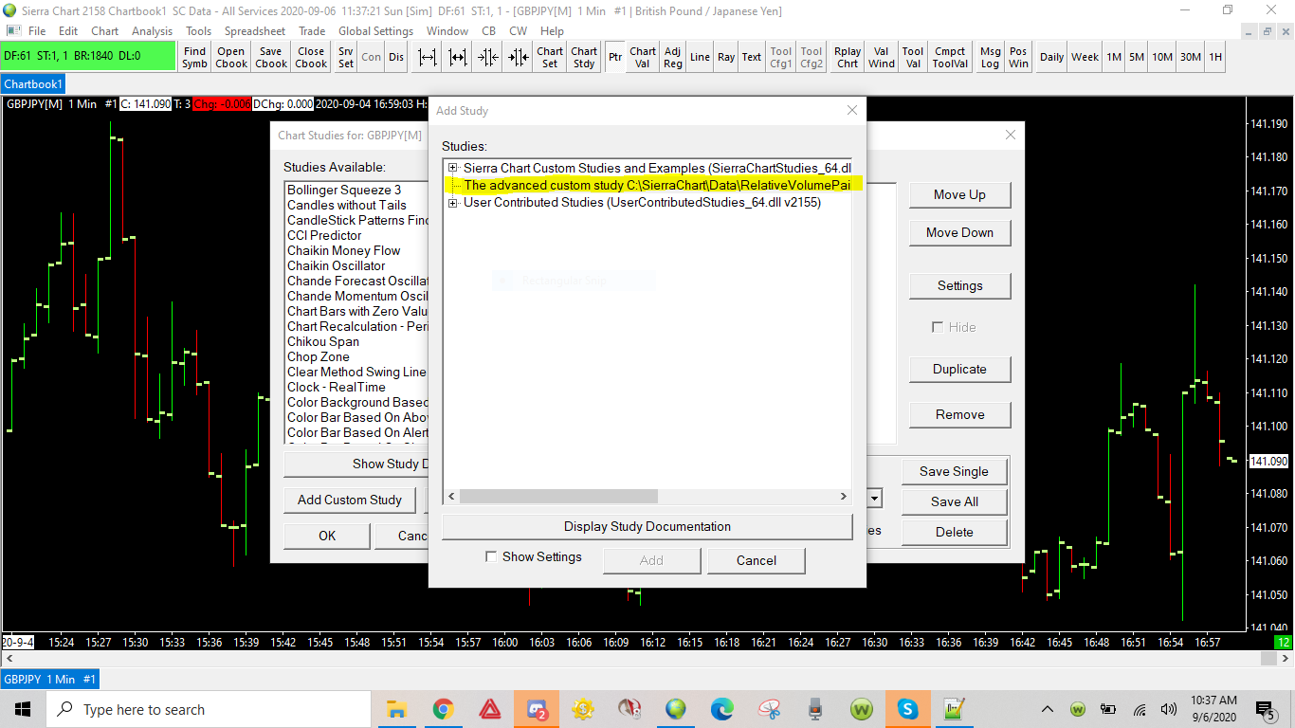Switch to Skype on the taskbar
The height and width of the screenshot is (728, 1295).
pyautogui.click(x=908, y=709)
